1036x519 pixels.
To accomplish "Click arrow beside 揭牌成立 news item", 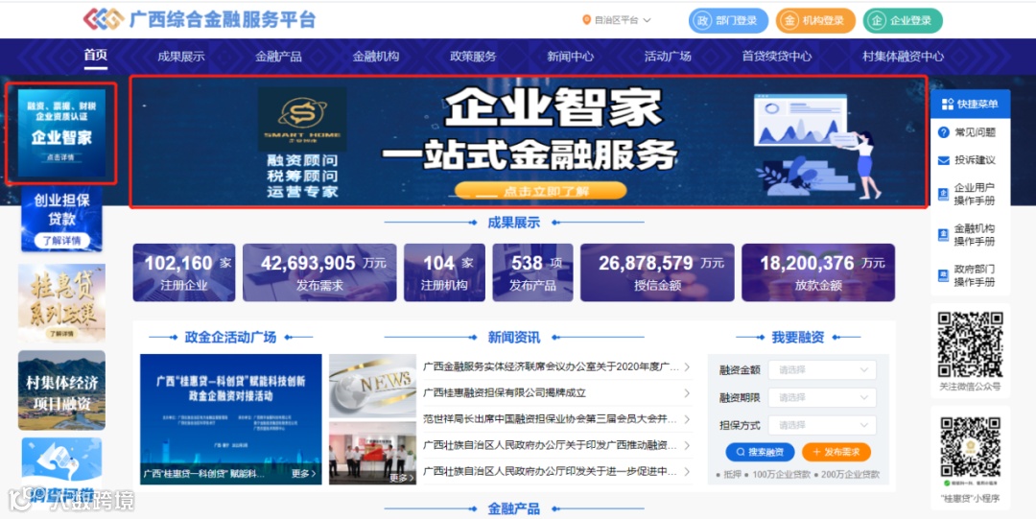I will click(x=687, y=392).
